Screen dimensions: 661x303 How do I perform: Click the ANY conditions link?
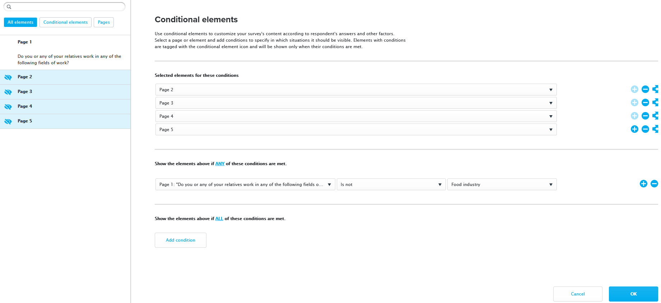coord(220,164)
